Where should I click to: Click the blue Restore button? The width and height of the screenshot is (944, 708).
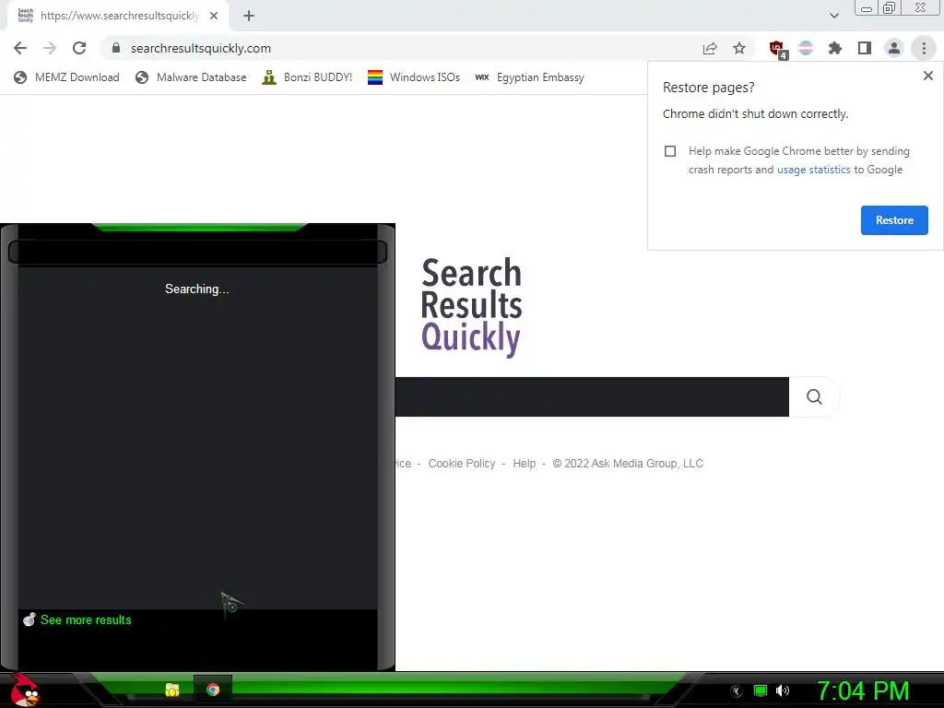point(894,220)
